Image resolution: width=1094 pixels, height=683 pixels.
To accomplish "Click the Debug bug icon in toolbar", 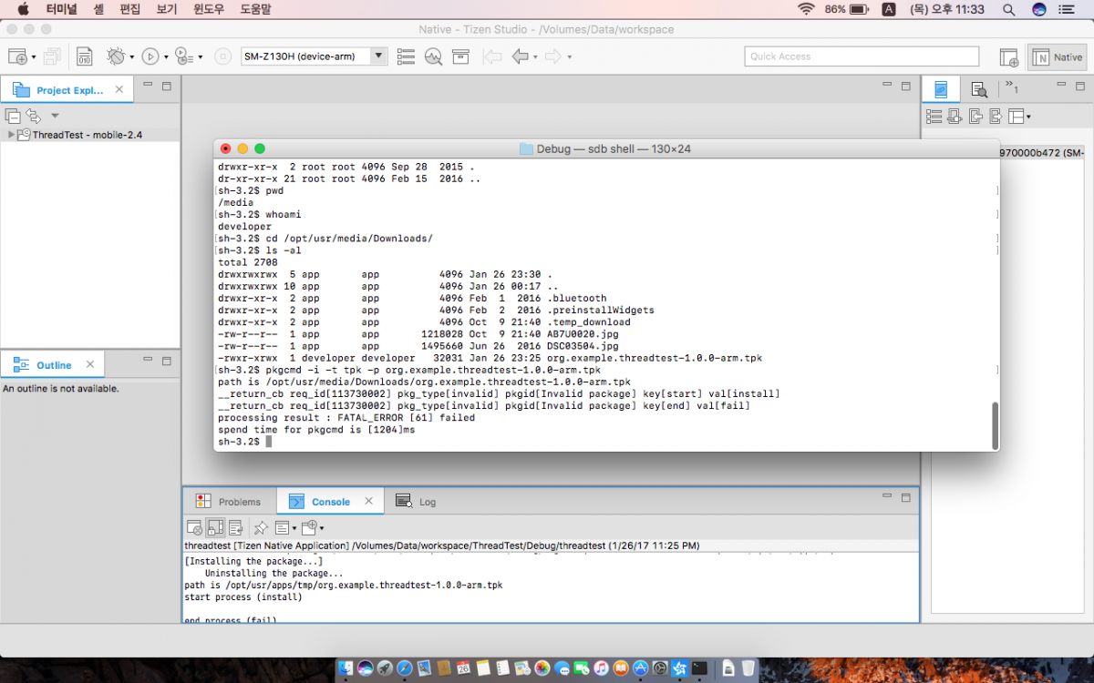I will [x=115, y=56].
